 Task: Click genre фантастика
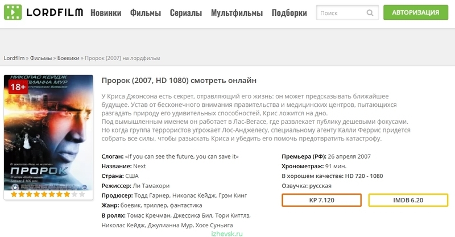(186, 205)
